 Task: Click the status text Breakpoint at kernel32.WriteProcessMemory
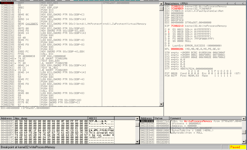(x=28, y=147)
